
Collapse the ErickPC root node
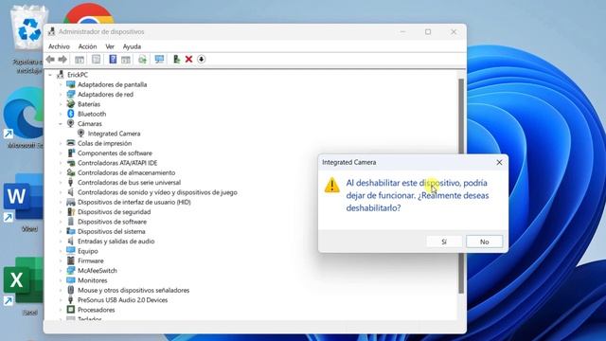50,75
